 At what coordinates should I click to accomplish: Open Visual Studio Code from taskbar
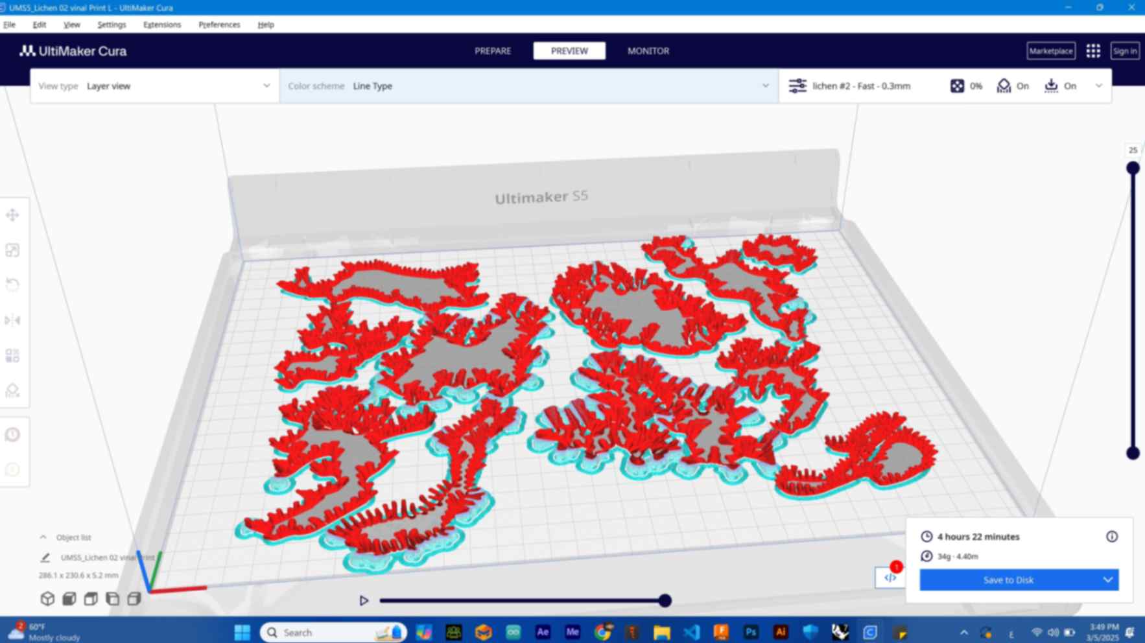click(691, 632)
